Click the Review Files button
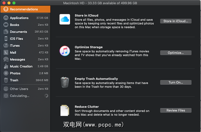This screenshot has height=132, width=201. (175, 110)
